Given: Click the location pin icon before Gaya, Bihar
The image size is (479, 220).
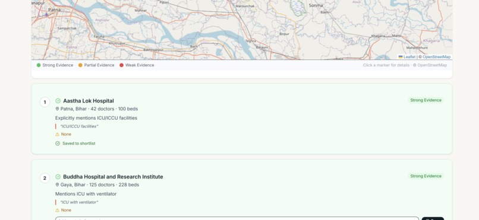Looking at the screenshot, I should pyautogui.click(x=57, y=184).
